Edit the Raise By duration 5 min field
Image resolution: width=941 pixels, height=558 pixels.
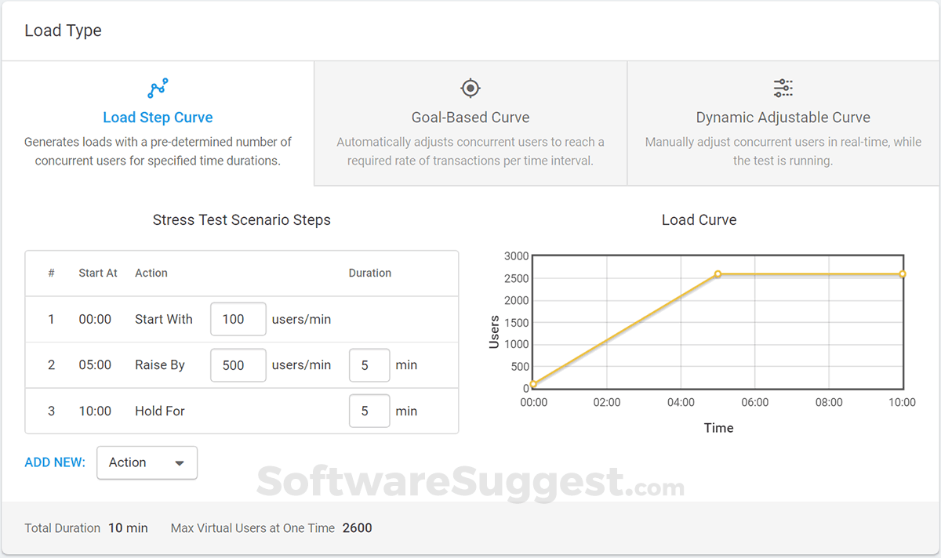click(x=369, y=365)
